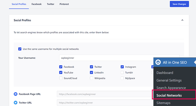Enable the Tumblr checkbox
Screen dimensions: 196x106
coord(122,72)
